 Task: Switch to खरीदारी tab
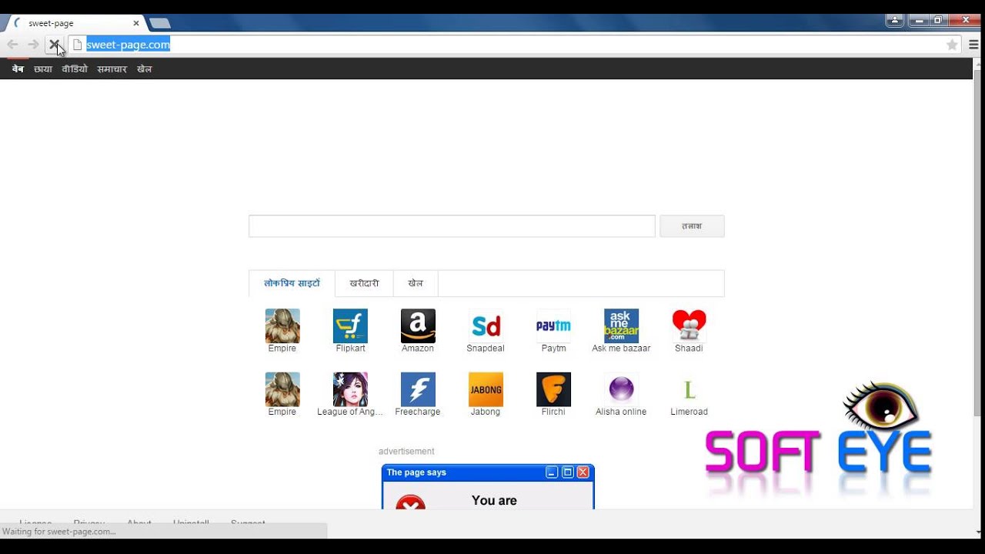[x=364, y=283]
